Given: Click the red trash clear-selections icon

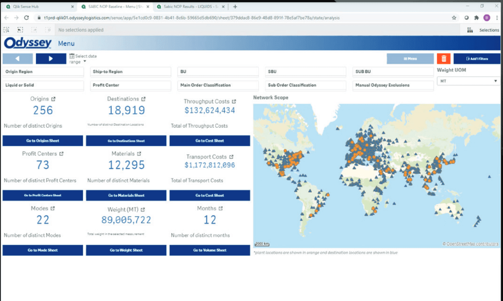Looking at the screenshot, I should pyautogui.click(x=443, y=58).
